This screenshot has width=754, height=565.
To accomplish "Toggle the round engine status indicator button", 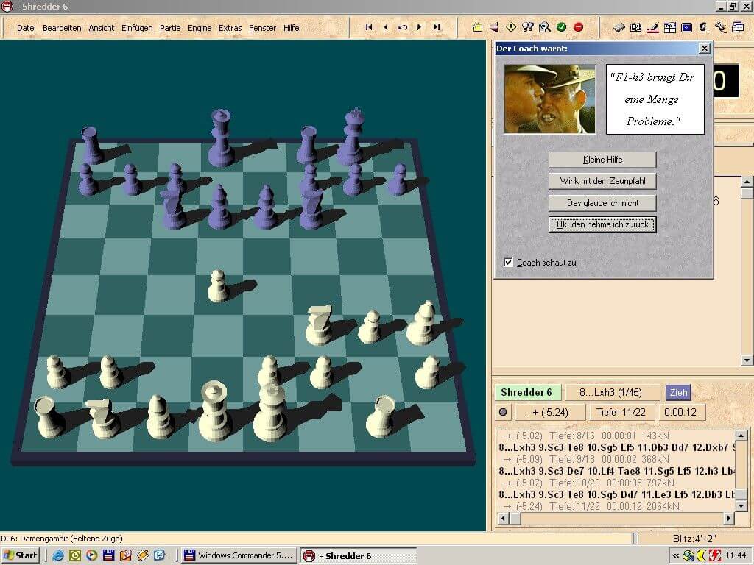I will pyautogui.click(x=503, y=412).
